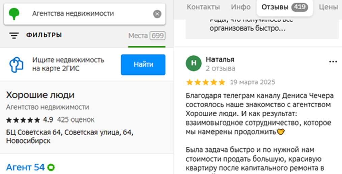The width and height of the screenshot is (342, 174).
Task: Go to the Цены tab
Action: click(328, 7)
